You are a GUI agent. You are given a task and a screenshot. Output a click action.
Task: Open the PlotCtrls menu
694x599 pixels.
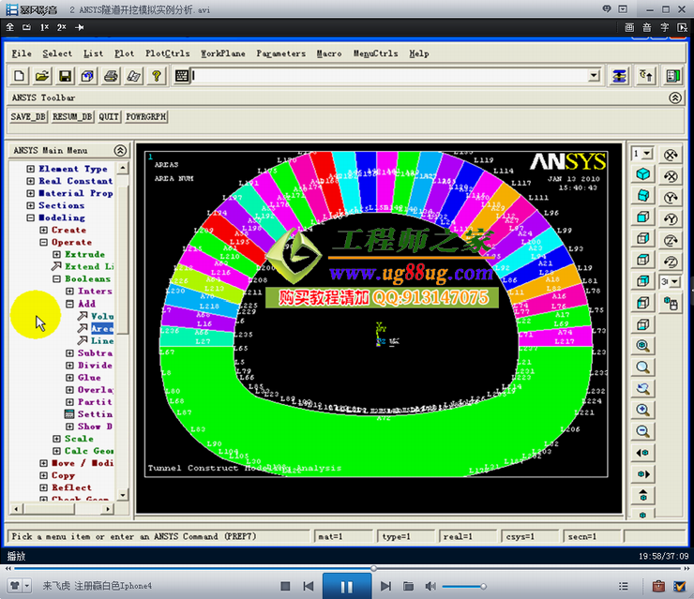click(x=167, y=53)
